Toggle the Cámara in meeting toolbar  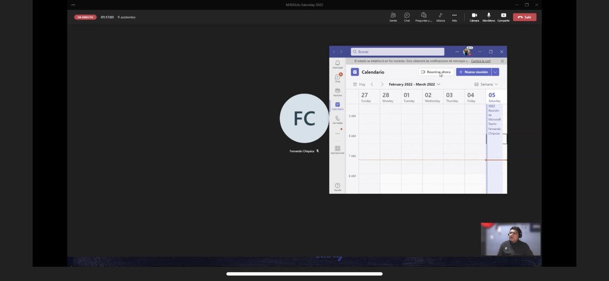click(475, 17)
